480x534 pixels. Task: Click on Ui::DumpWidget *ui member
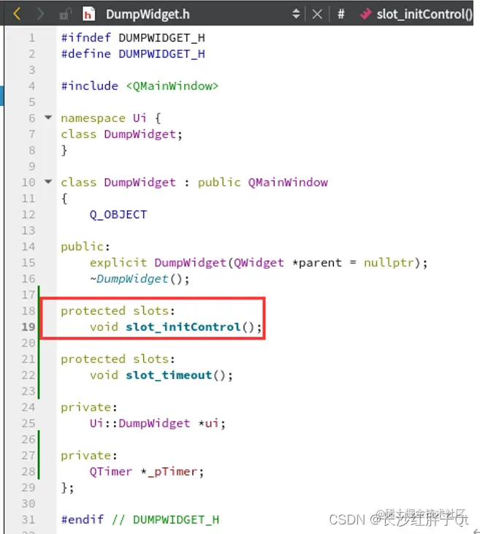tap(157, 423)
